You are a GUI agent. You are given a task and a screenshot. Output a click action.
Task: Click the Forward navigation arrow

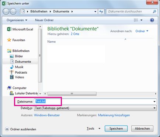[x=13, y=11]
